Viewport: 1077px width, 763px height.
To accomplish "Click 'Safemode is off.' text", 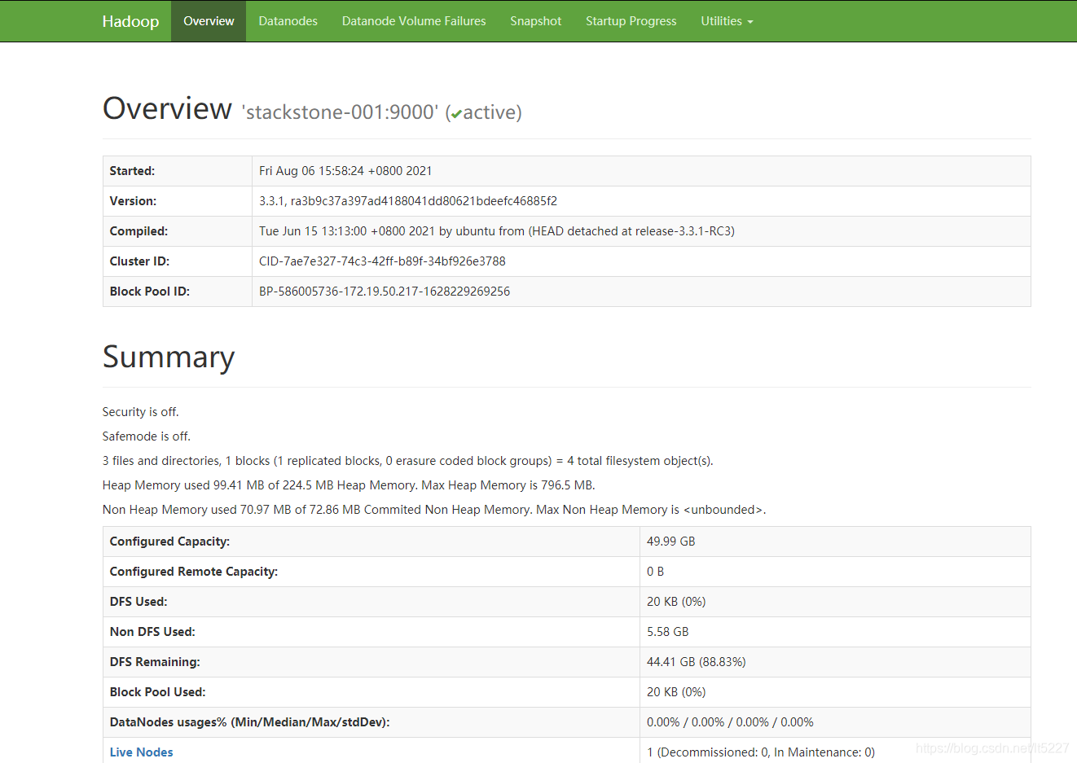I will point(147,436).
